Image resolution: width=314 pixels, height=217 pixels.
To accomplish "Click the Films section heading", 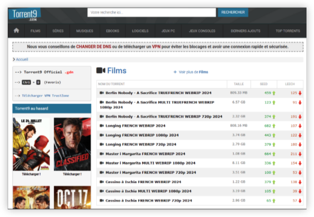I will tap(117, 71).
